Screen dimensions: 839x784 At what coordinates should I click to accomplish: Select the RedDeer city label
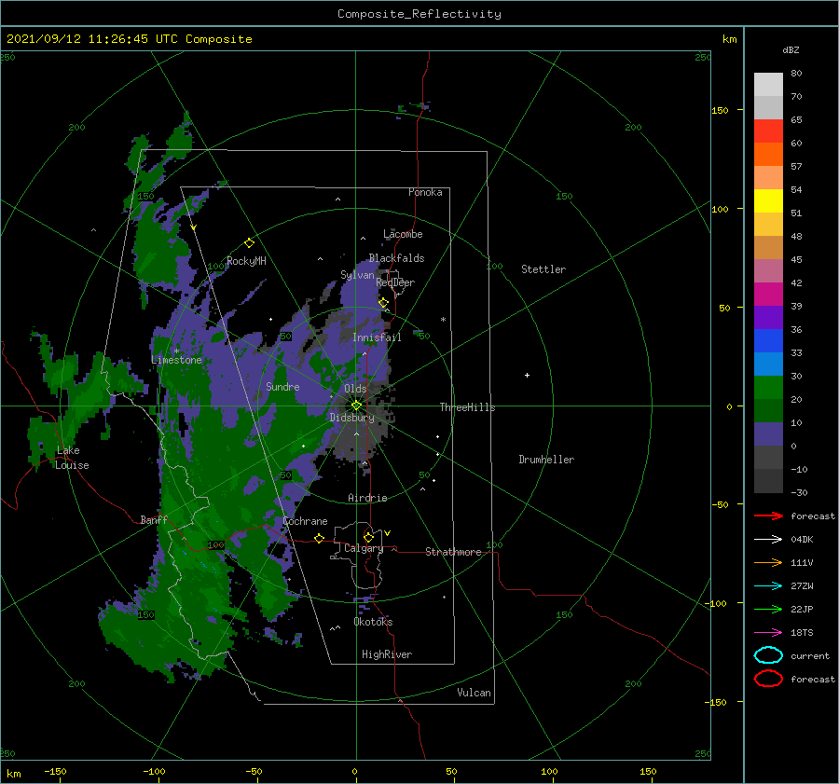[x=395, y=282]
